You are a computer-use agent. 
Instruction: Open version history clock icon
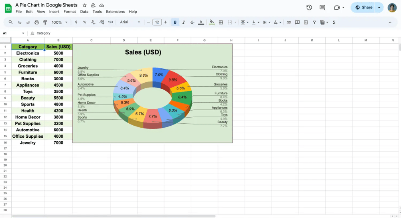(x=309, y=8)
